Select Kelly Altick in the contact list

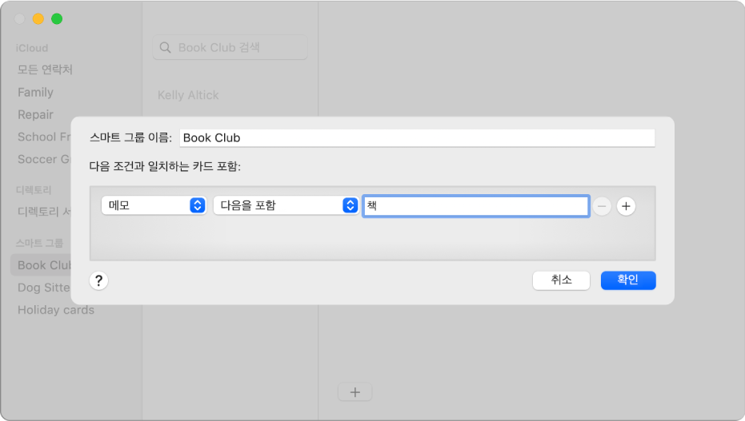pyautogui.click(x=188, y=95)
